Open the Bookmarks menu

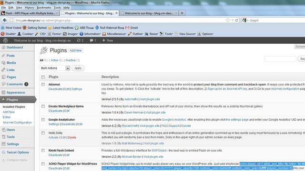coord(44,8)
